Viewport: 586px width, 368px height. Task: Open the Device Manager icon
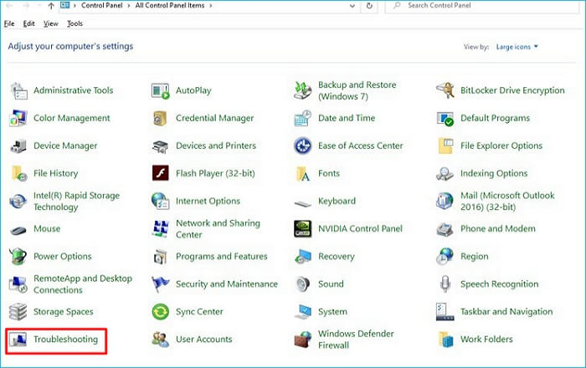pyautogui.click(x=18, y=146)
